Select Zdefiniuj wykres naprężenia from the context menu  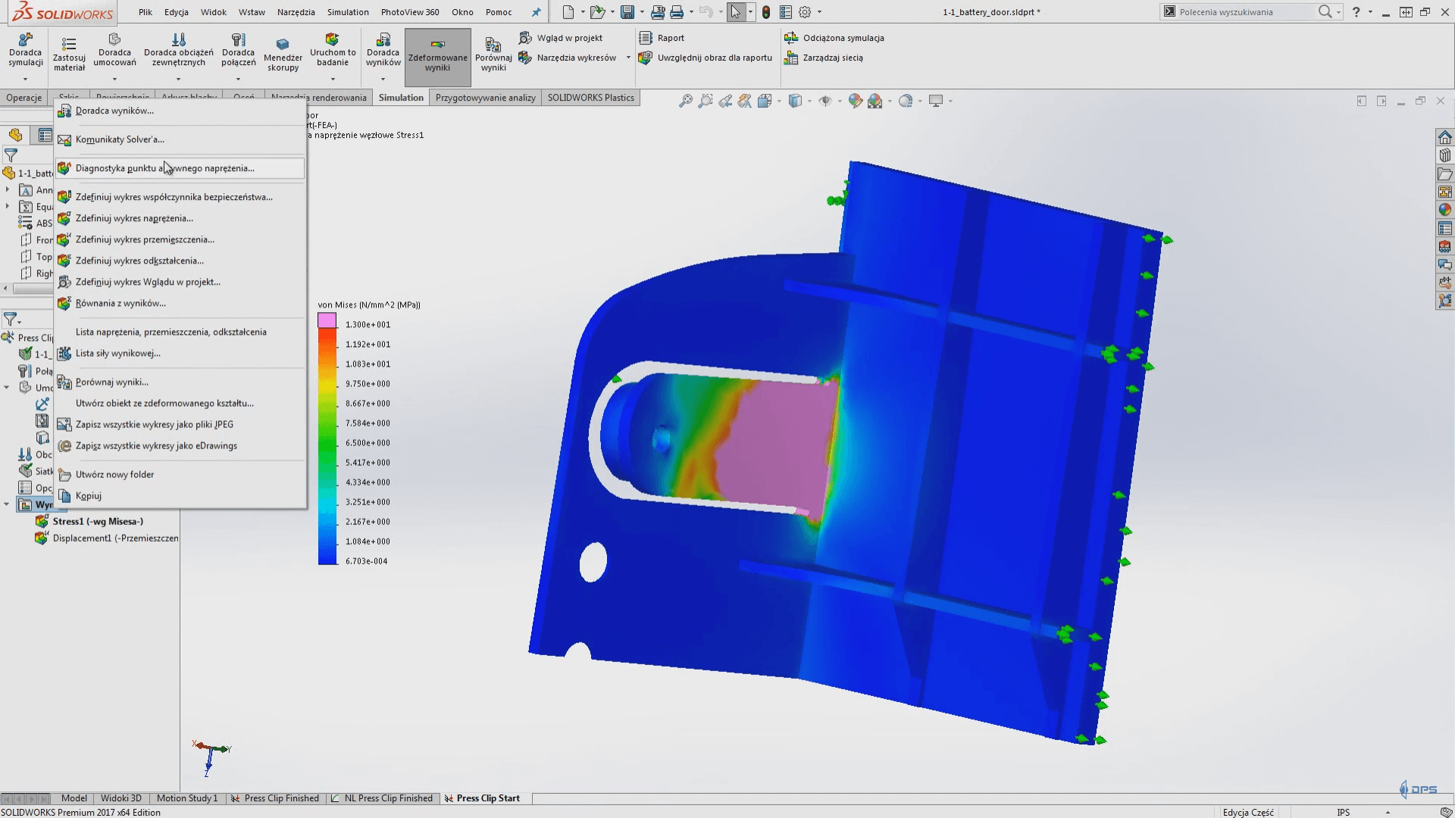tap(134, 218)
